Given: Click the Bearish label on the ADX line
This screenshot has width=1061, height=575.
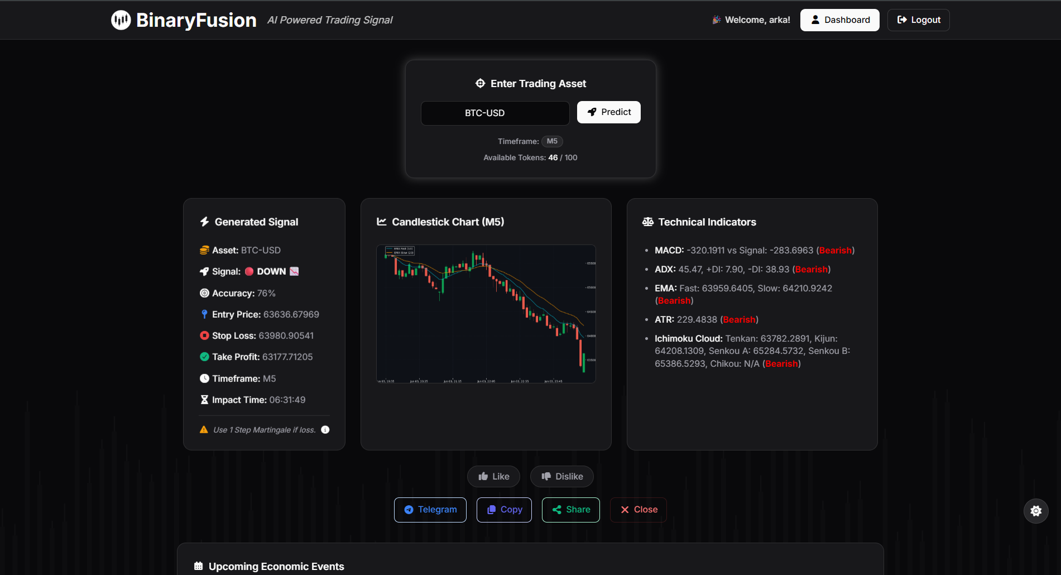Looking at the screenshot, I should coord(812,269).
